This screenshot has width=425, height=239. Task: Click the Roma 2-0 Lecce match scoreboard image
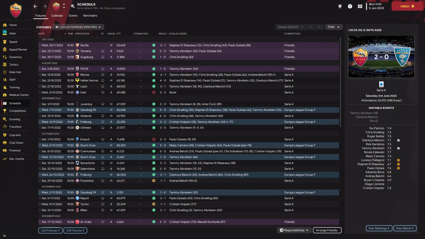(381, 57)
